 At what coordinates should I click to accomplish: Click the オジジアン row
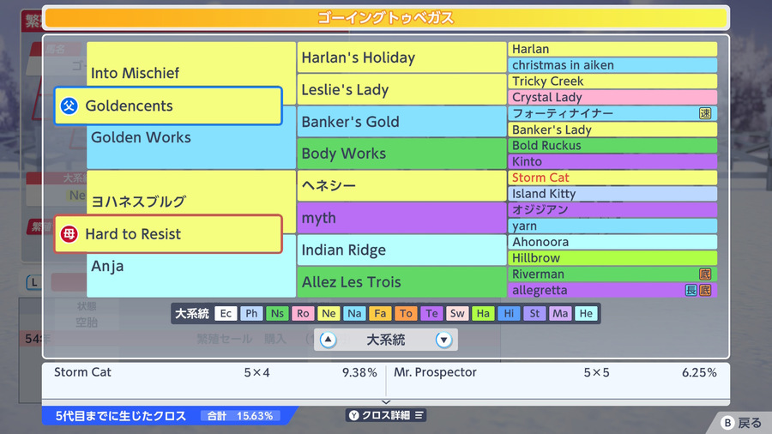click(612, 209)
